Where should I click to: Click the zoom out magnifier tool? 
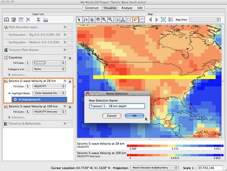[x=110, y=19]
